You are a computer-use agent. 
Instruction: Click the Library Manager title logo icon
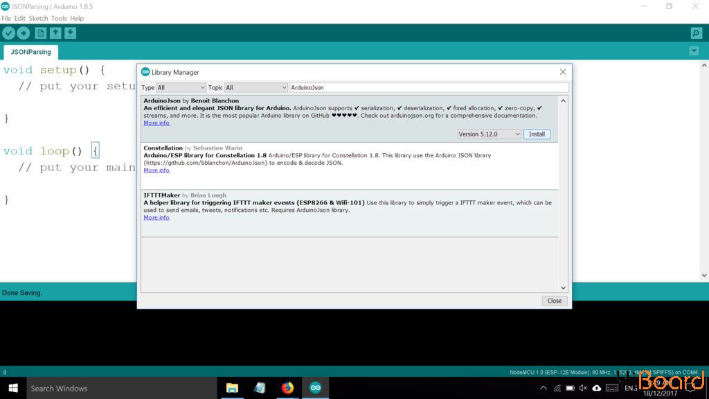(145, 72)
